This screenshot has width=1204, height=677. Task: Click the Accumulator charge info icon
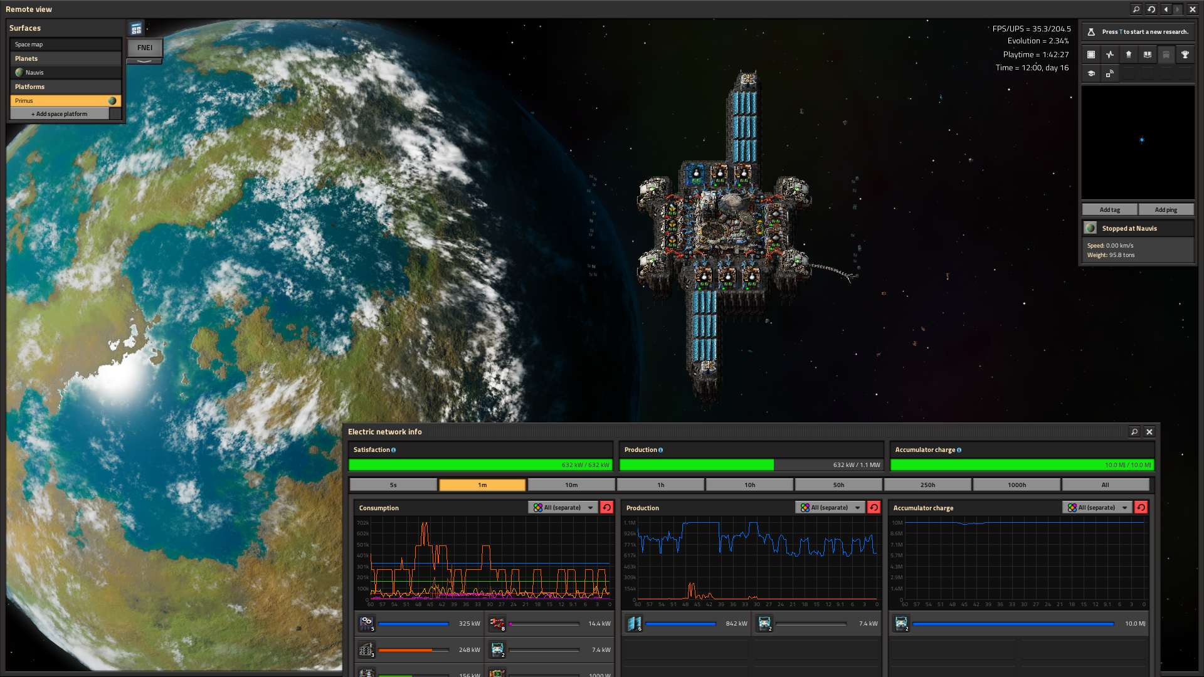point(959,450)
